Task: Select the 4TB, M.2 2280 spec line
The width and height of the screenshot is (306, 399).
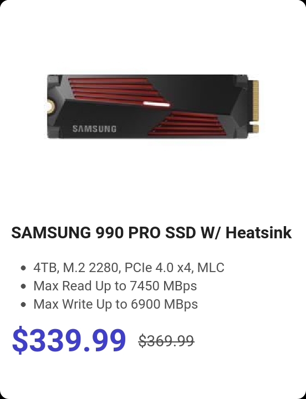Action: coord(129,268)
